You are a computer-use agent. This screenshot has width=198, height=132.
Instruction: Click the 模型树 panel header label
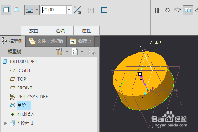[x=15, y=52]
